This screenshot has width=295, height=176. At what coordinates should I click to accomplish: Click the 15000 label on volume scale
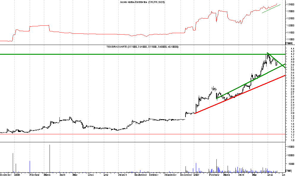291,147
